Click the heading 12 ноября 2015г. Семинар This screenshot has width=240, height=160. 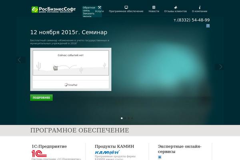click(x=69, y=32)
